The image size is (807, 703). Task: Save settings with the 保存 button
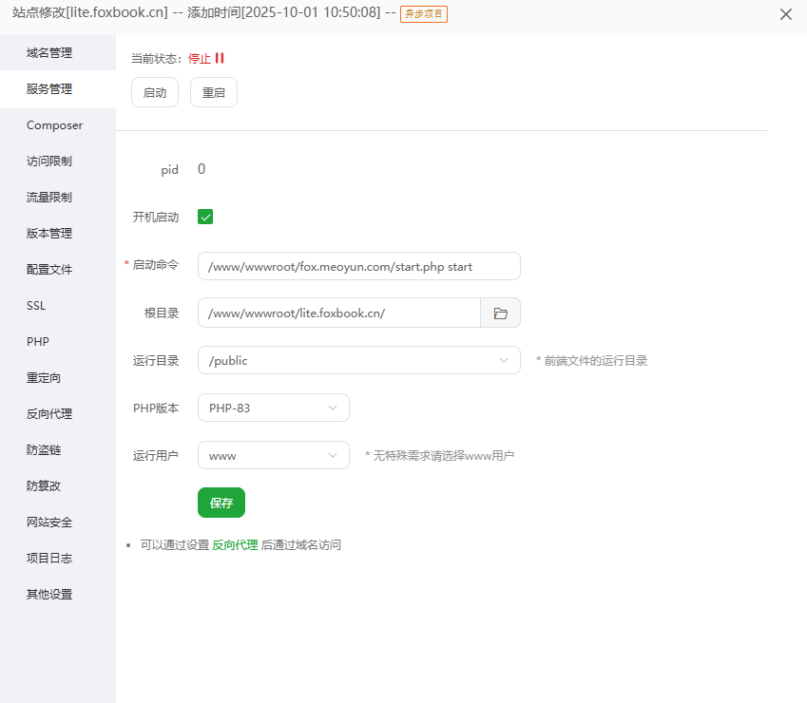[221, 503]
